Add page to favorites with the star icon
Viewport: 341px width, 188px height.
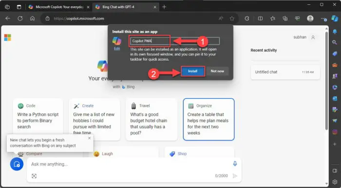(x=232, y=18)
